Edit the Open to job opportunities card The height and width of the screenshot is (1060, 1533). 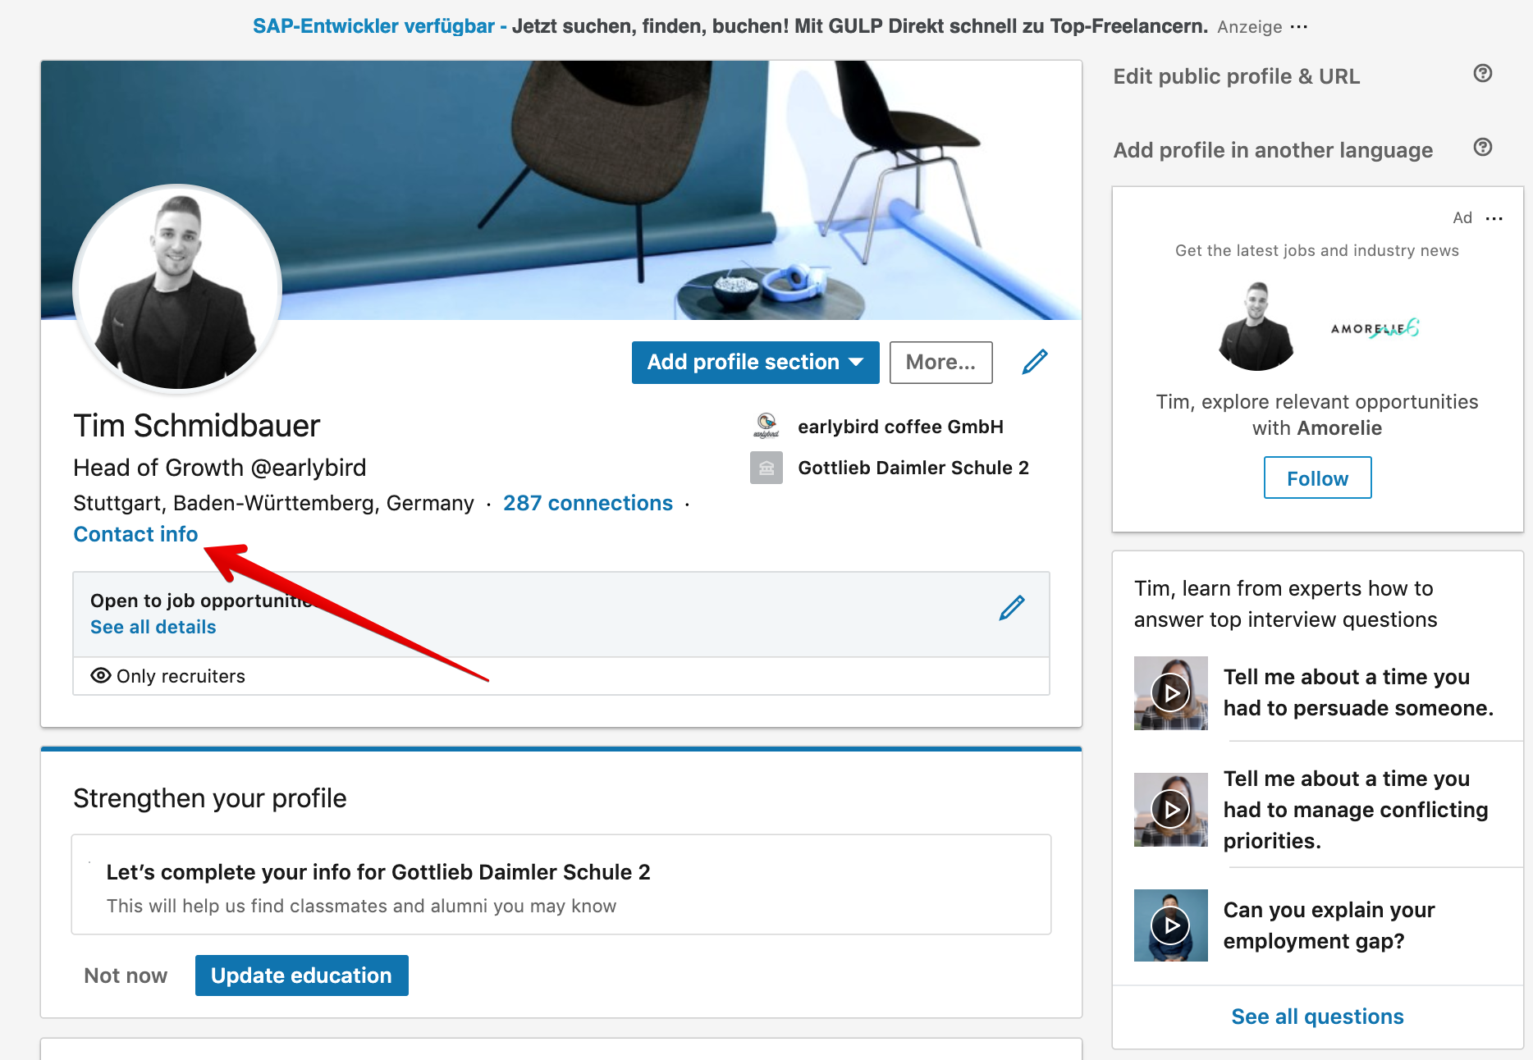pyautogui.click(x=1012, y=608)
